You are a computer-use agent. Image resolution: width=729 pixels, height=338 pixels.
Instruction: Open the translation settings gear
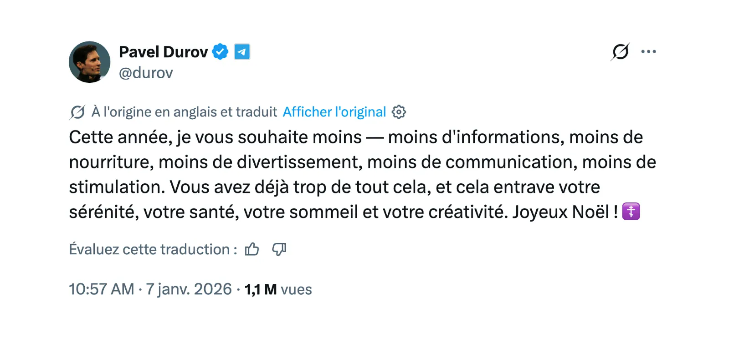399,112
